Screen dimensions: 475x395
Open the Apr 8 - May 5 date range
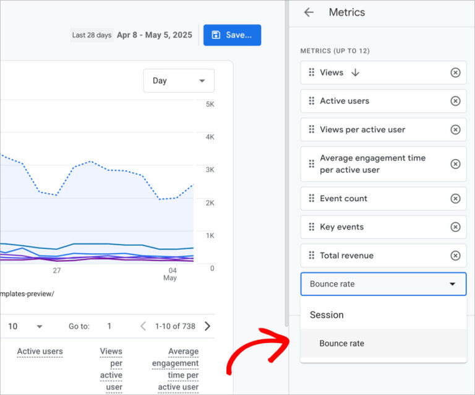[154, 35]
